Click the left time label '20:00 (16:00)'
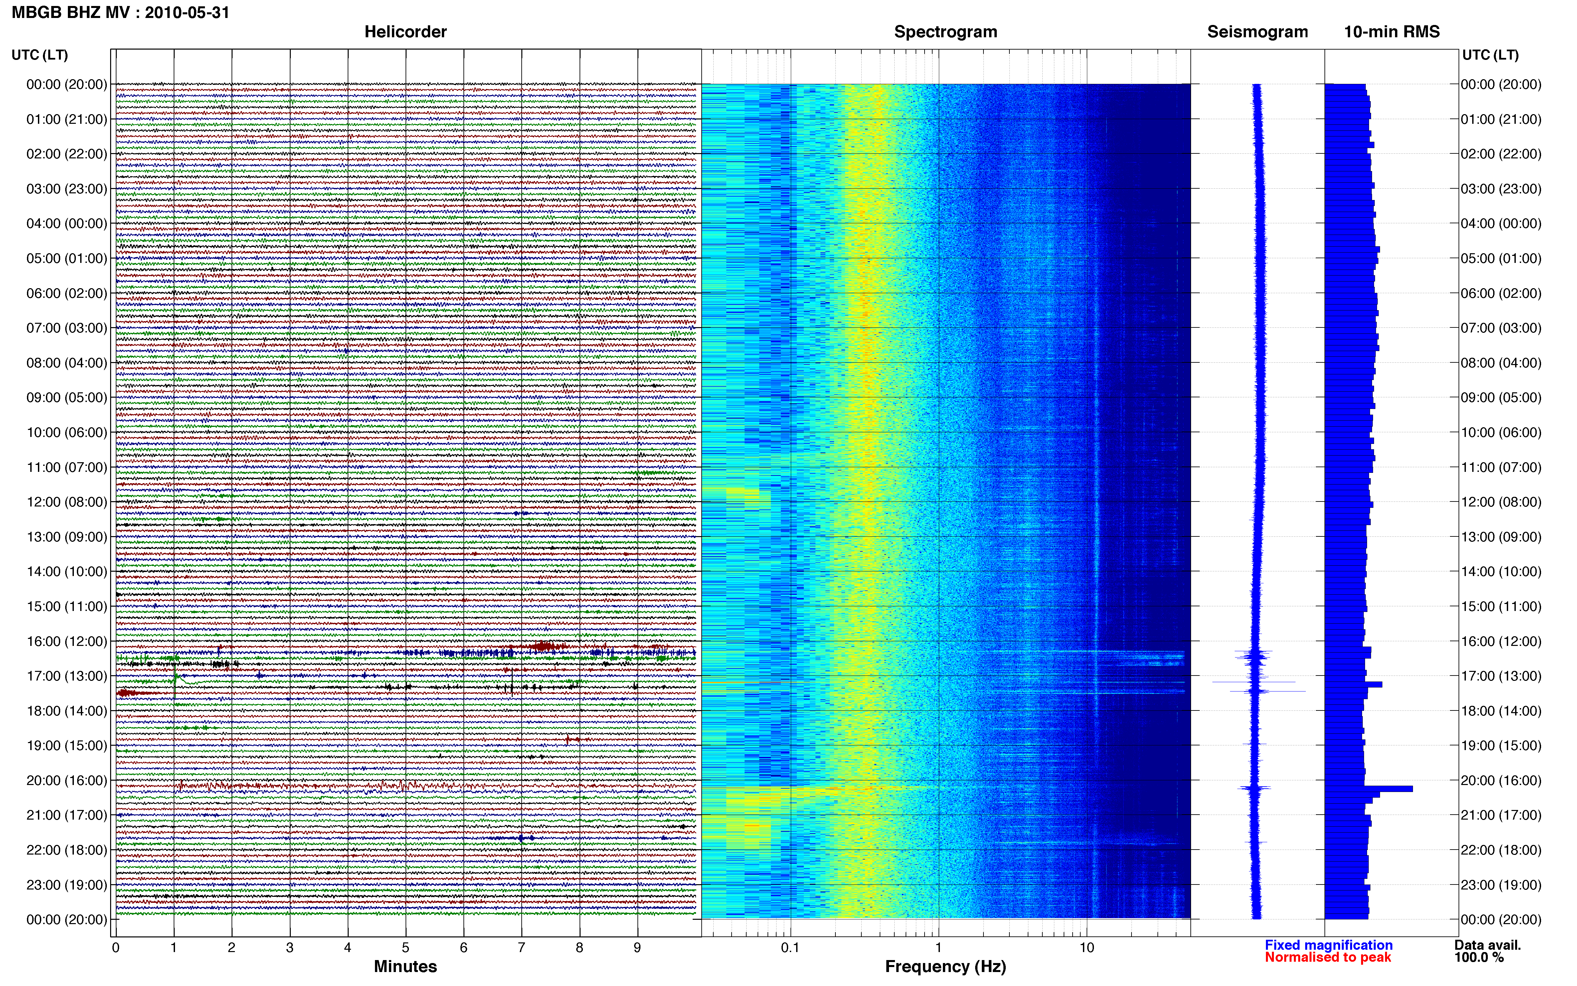Viewport: 1577px width, 986px height. click(x=67, y=781)
